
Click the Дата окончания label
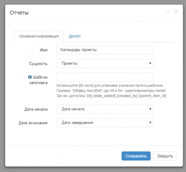click(33, 123)
